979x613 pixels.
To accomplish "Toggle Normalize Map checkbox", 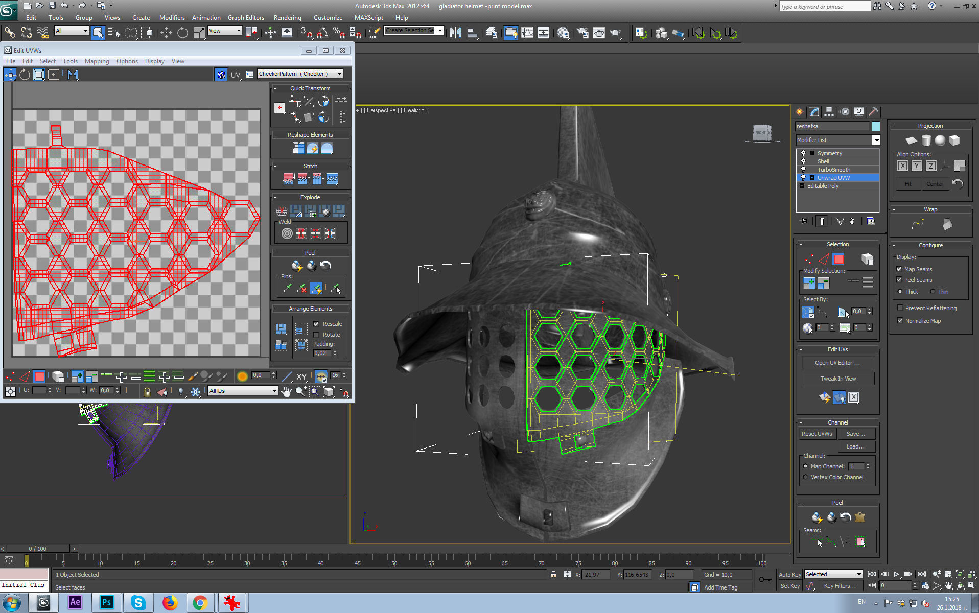I will pos(900,321).
